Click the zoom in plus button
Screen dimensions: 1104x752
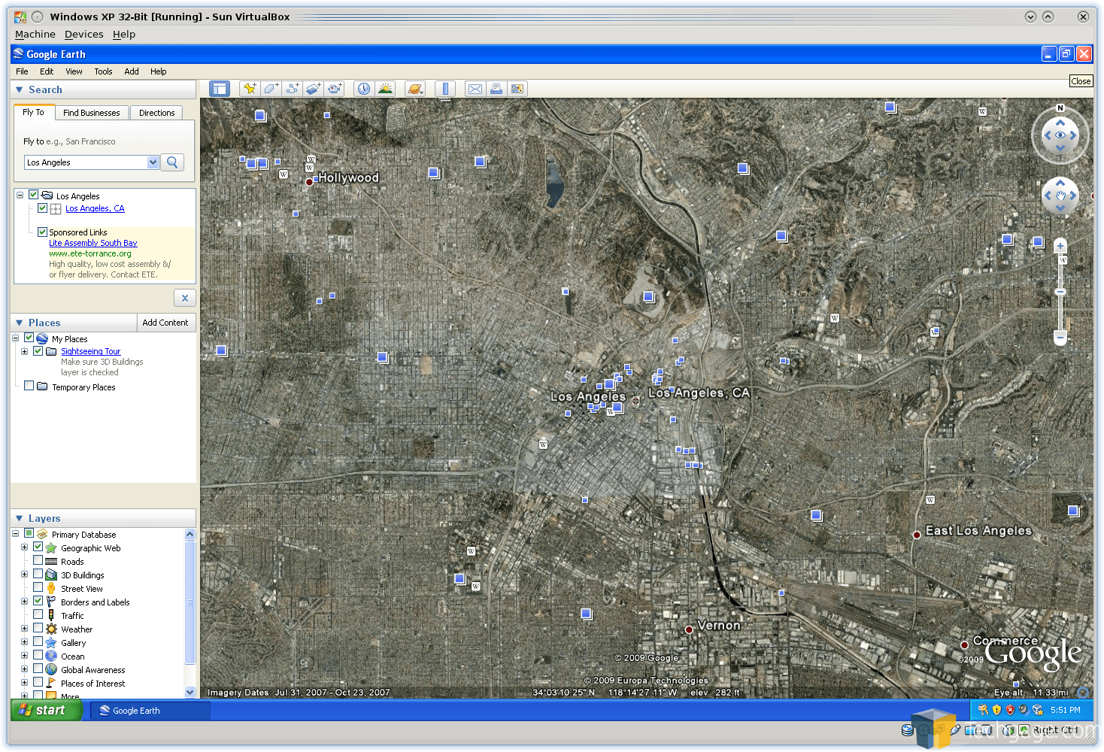(1060, 246)
